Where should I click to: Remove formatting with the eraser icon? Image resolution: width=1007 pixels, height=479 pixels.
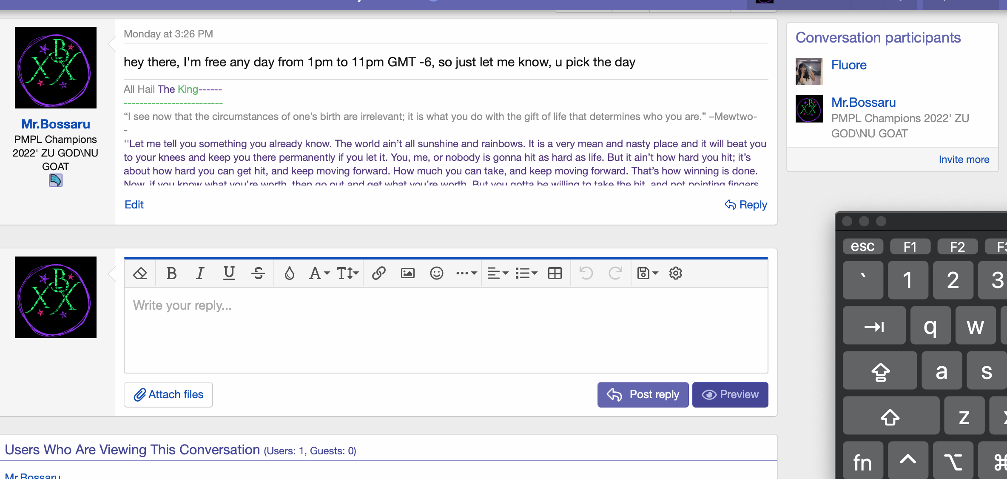click(140, 273)
